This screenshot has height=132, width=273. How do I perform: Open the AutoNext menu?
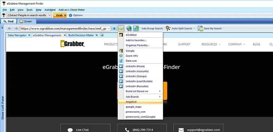coord(50,10)
